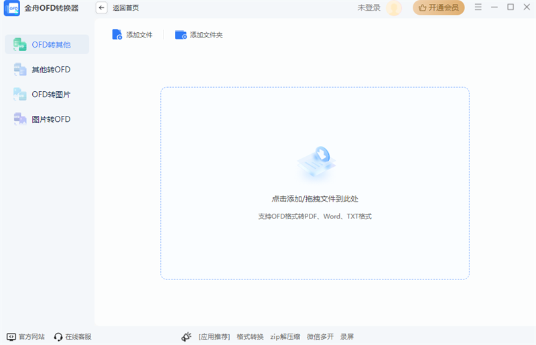Click the 添加文件 file icon

[x=117, y=35]
